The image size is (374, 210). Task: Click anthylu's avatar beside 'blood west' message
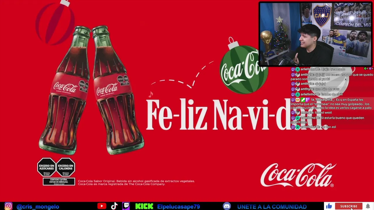click(x=297, y=113)
